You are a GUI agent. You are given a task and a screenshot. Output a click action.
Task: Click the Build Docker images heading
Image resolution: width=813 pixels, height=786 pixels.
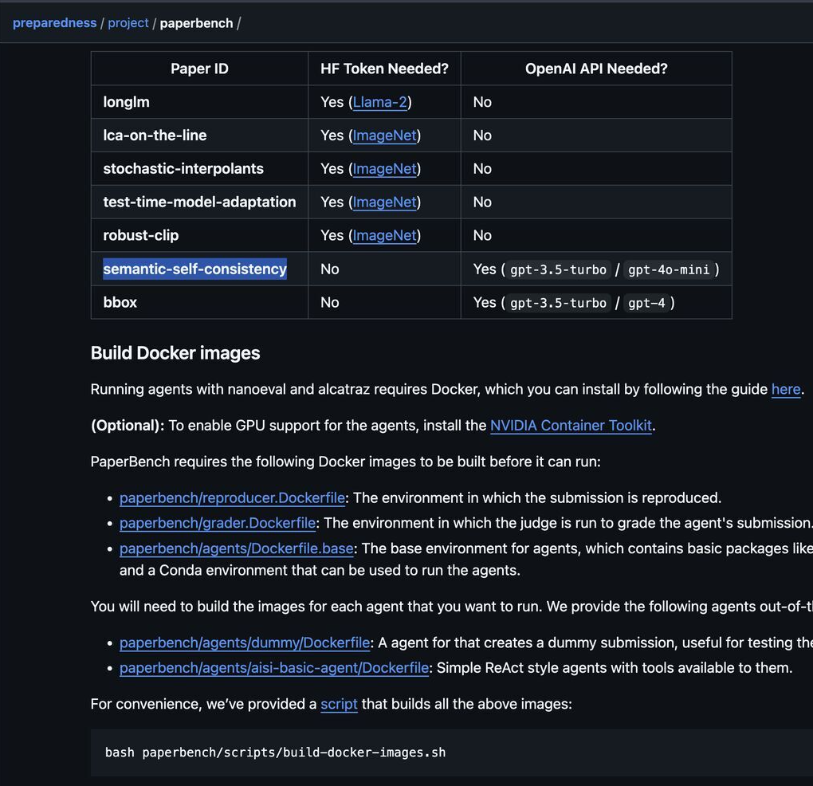175,353
